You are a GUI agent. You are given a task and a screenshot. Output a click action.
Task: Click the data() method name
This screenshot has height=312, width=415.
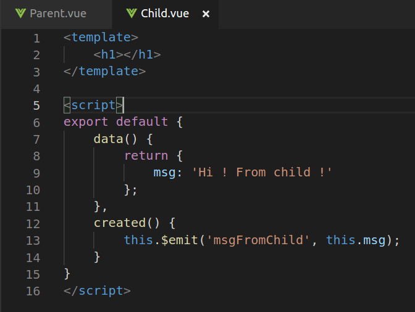(108, 139)
